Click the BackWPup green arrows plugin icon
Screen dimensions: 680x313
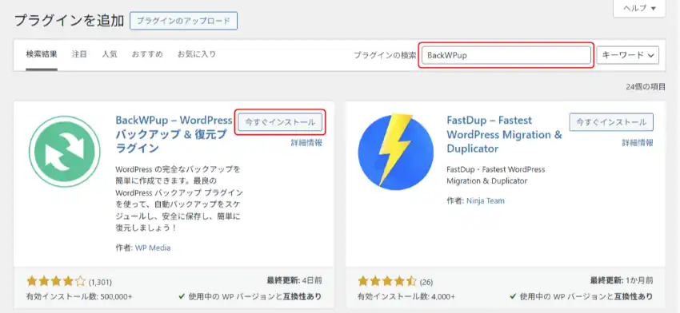[x=65, y=152]
